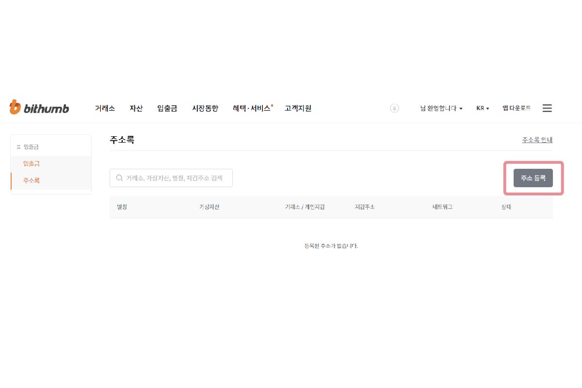
Task: Click the 앱 다운로드 link
Action: pyautogui.click(x=517, y=108)
